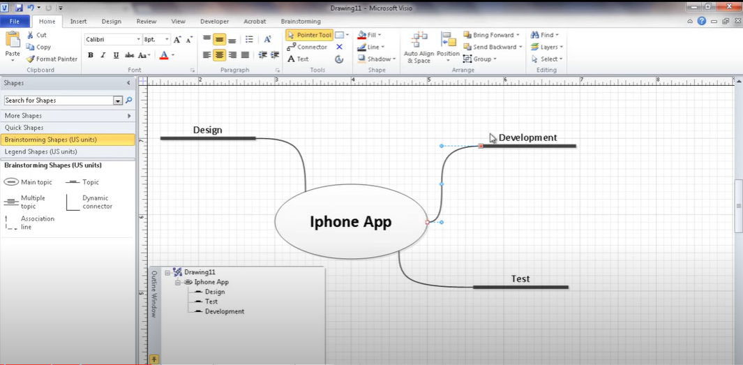Open the Fill dropdown
Screen dimensions: 743x365
pyautogui.click(x=370, y=35)
